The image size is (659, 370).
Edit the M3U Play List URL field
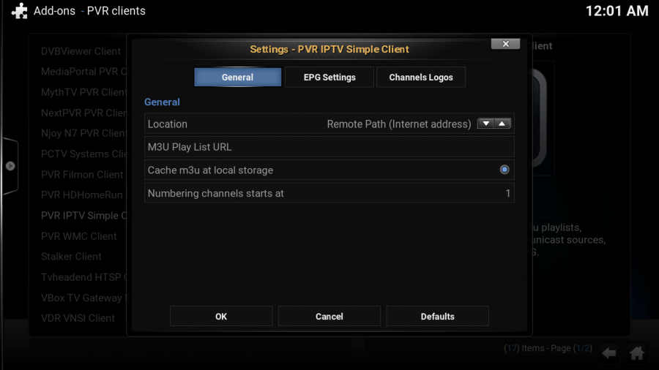(x=329, y=147)
